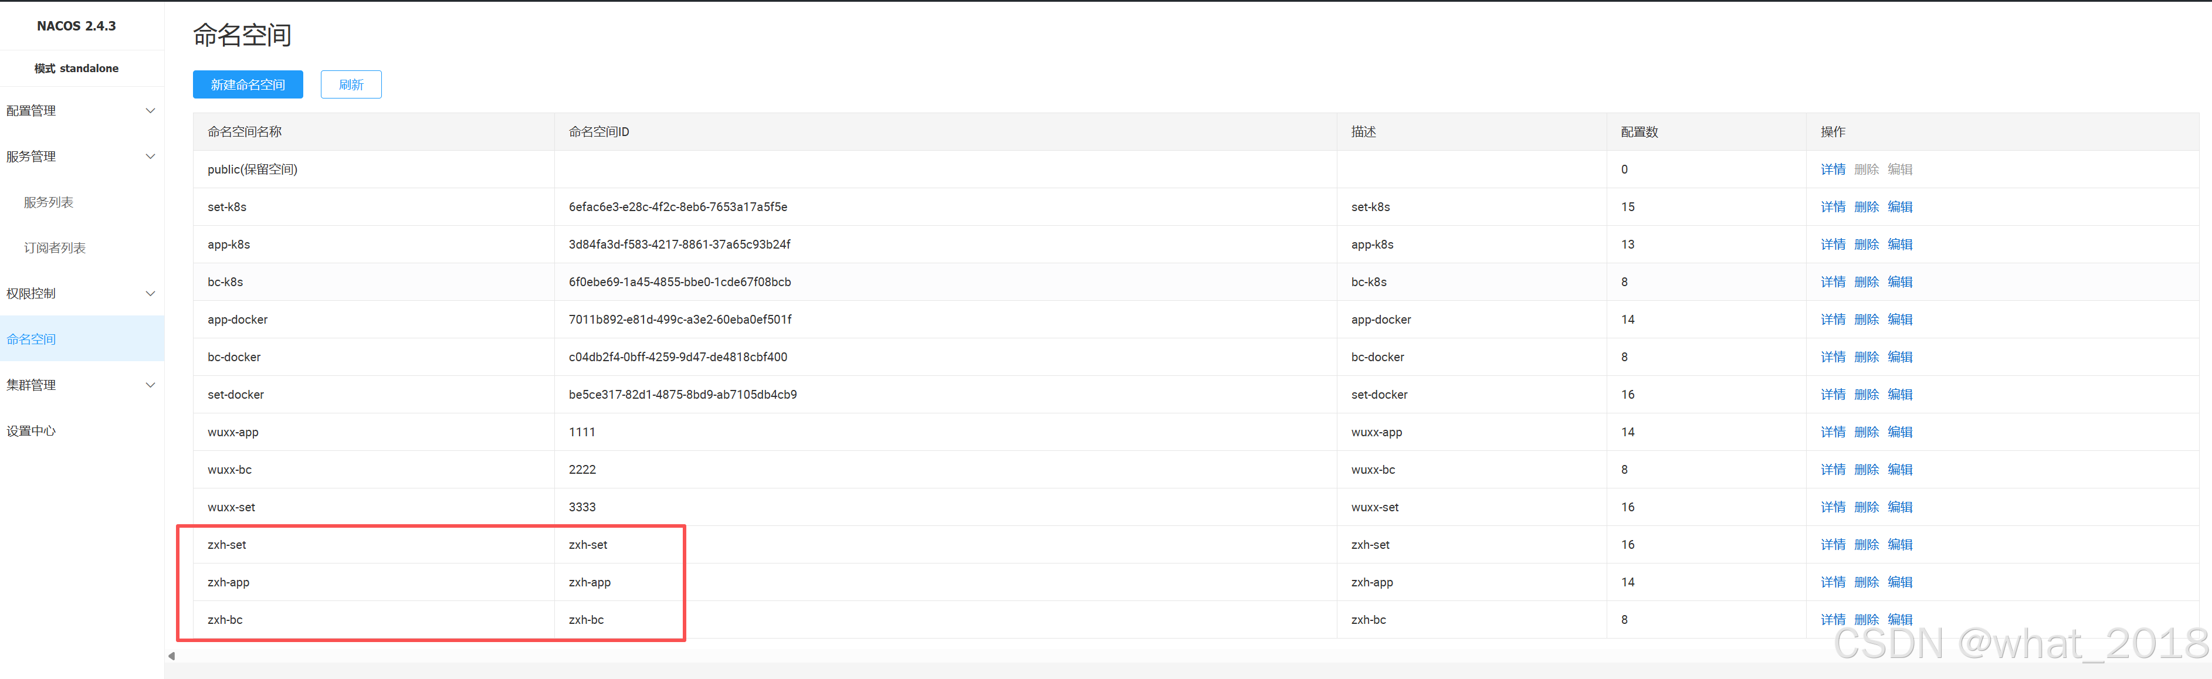The width and height of the screenshot is (2212, 679).
Task: Delete the set-k8s namespace
Action: (x=1866, y=207)
